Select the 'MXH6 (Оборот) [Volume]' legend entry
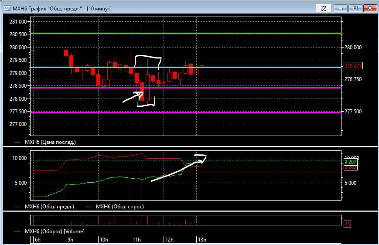 pyautogui.click(x=55, y=231)
